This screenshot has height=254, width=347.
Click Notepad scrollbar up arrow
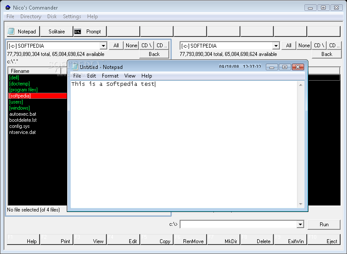click(x=301, y=85)
